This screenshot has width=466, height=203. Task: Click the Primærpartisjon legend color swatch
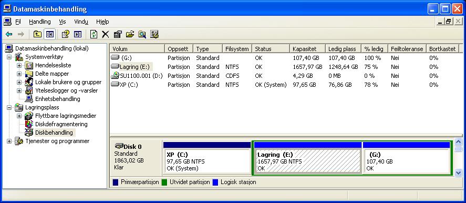click(116, 182)
